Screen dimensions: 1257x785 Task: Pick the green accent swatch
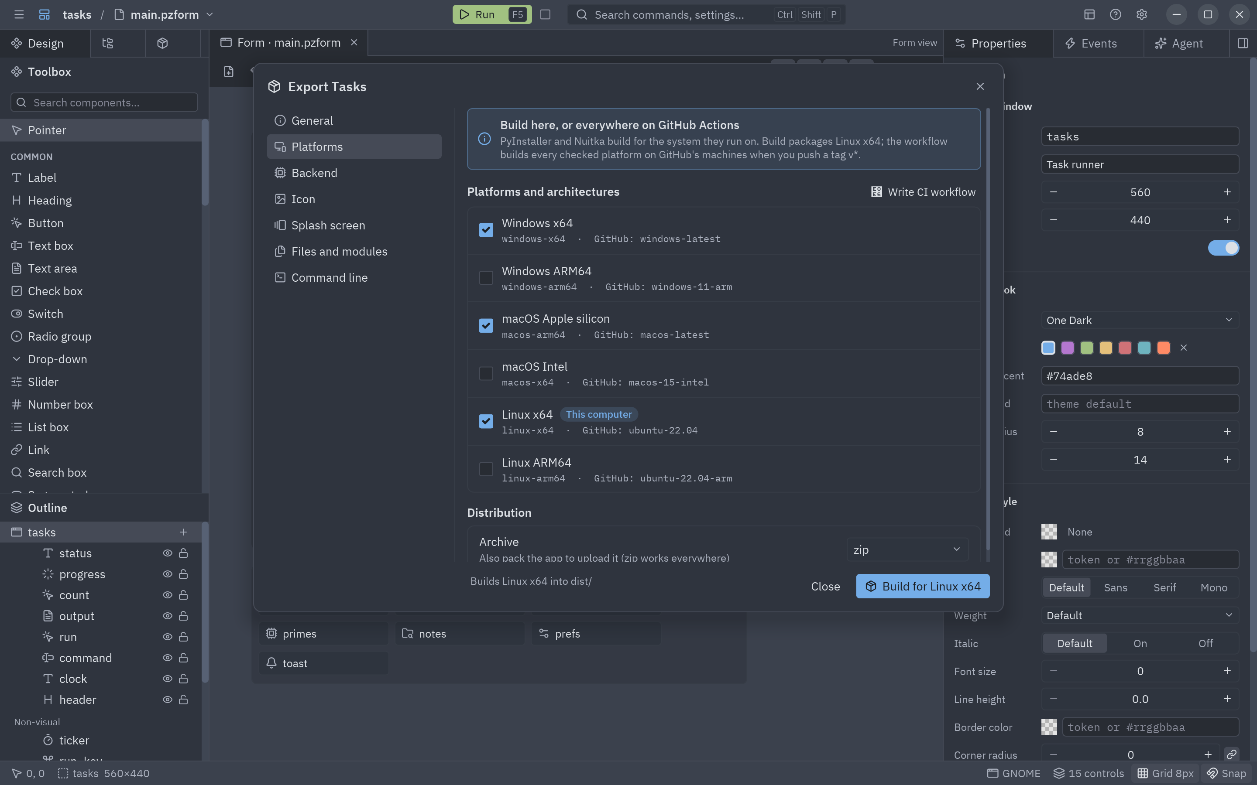(1087, 348)
